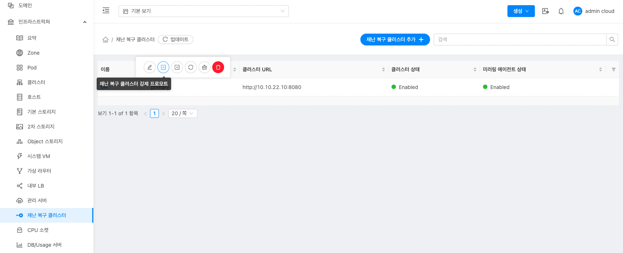Click 재난 복구 클러스터 추가 button

coord(395,40)
